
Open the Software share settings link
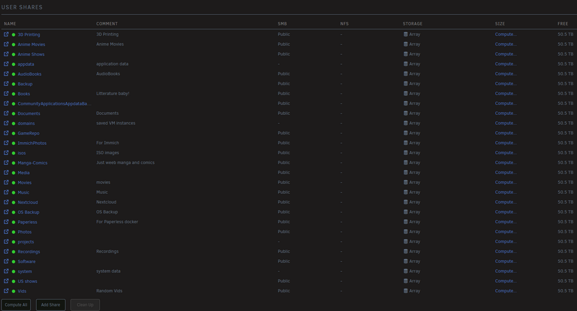(27, 262)
